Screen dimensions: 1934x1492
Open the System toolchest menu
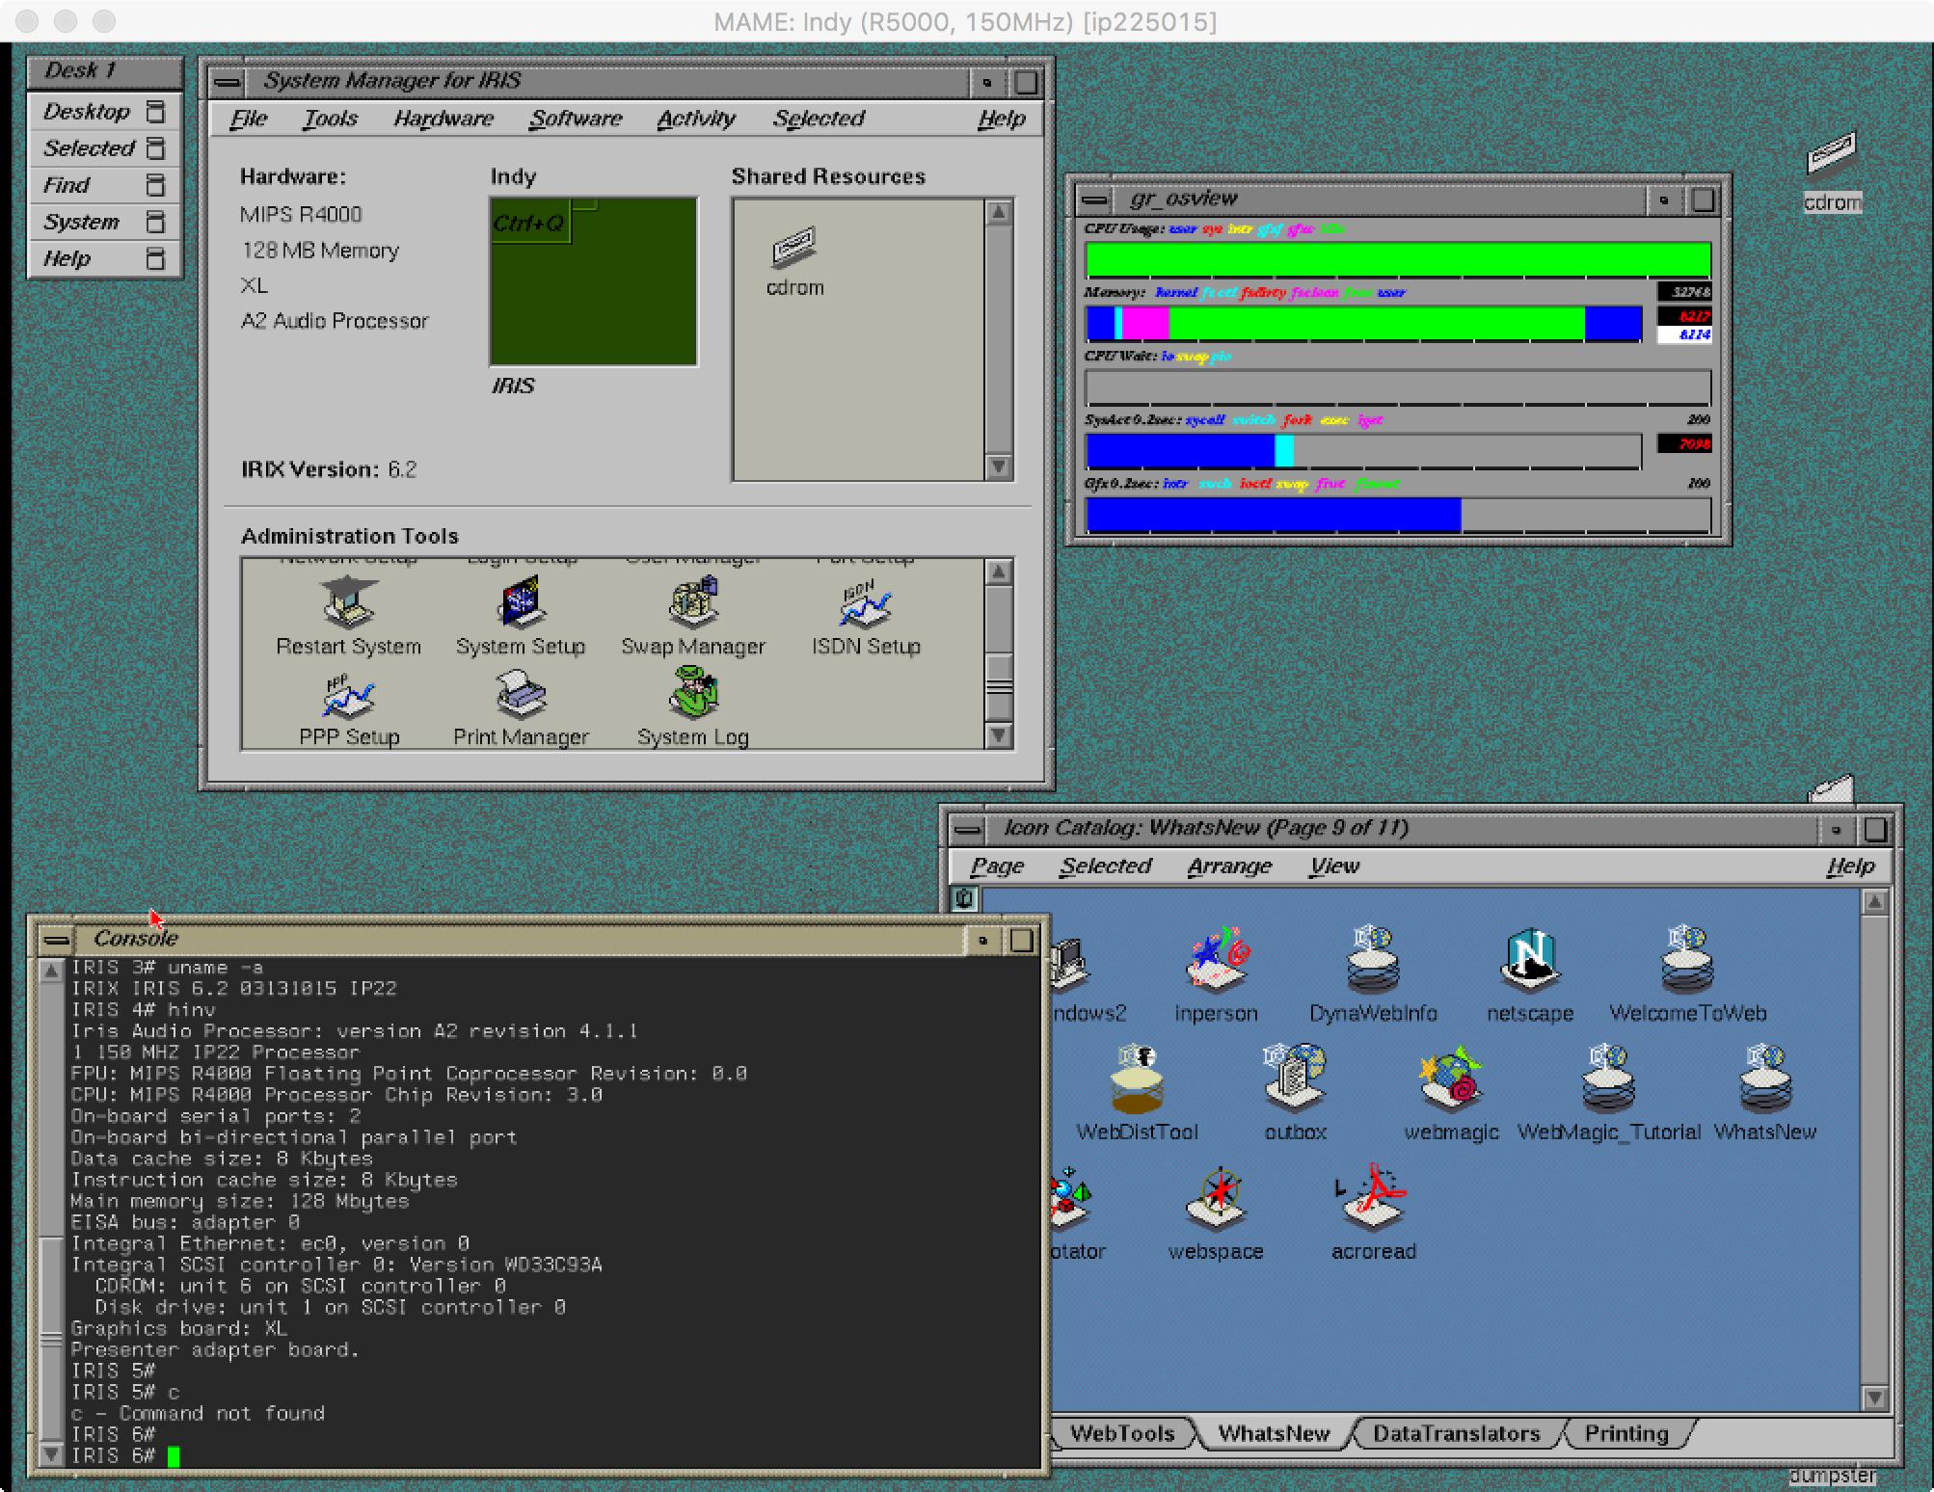pos(104,222)
